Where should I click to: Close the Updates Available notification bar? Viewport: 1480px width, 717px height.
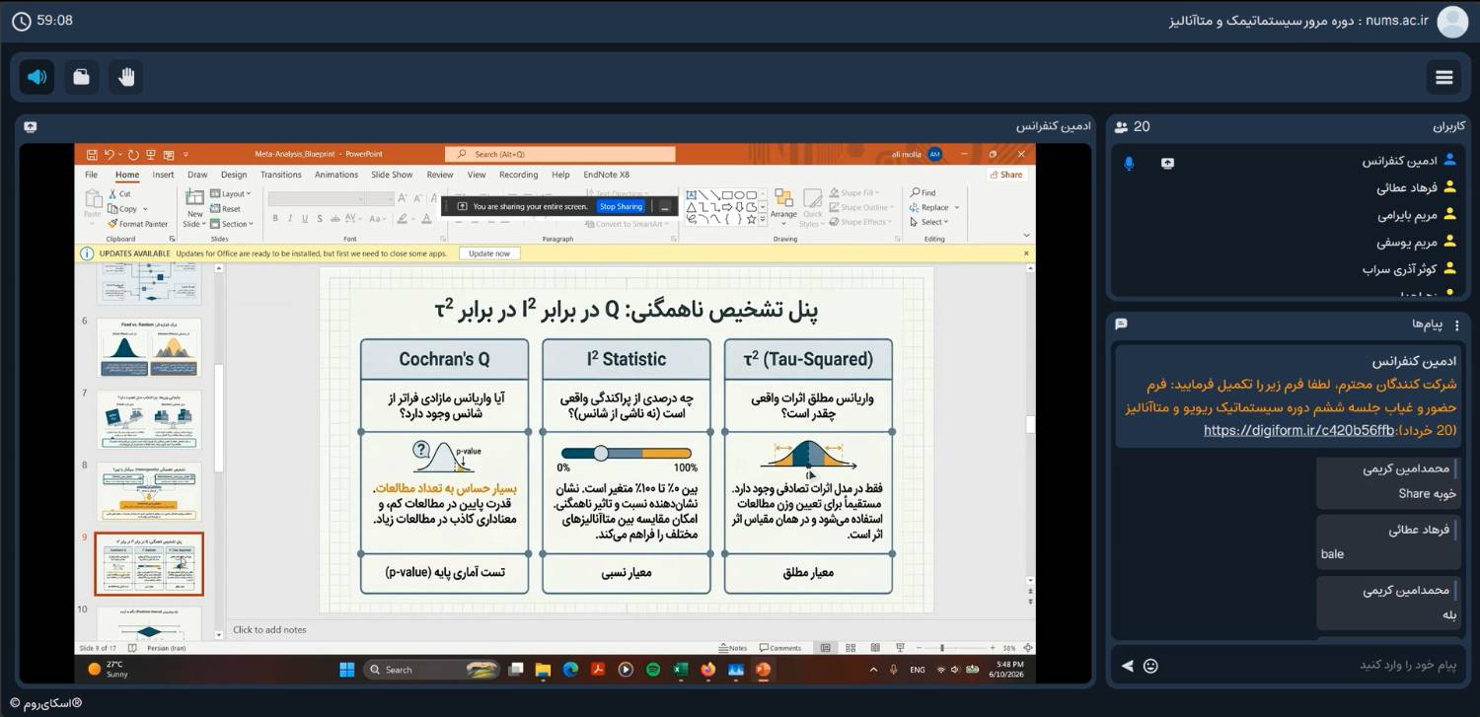coord(1026,253)
